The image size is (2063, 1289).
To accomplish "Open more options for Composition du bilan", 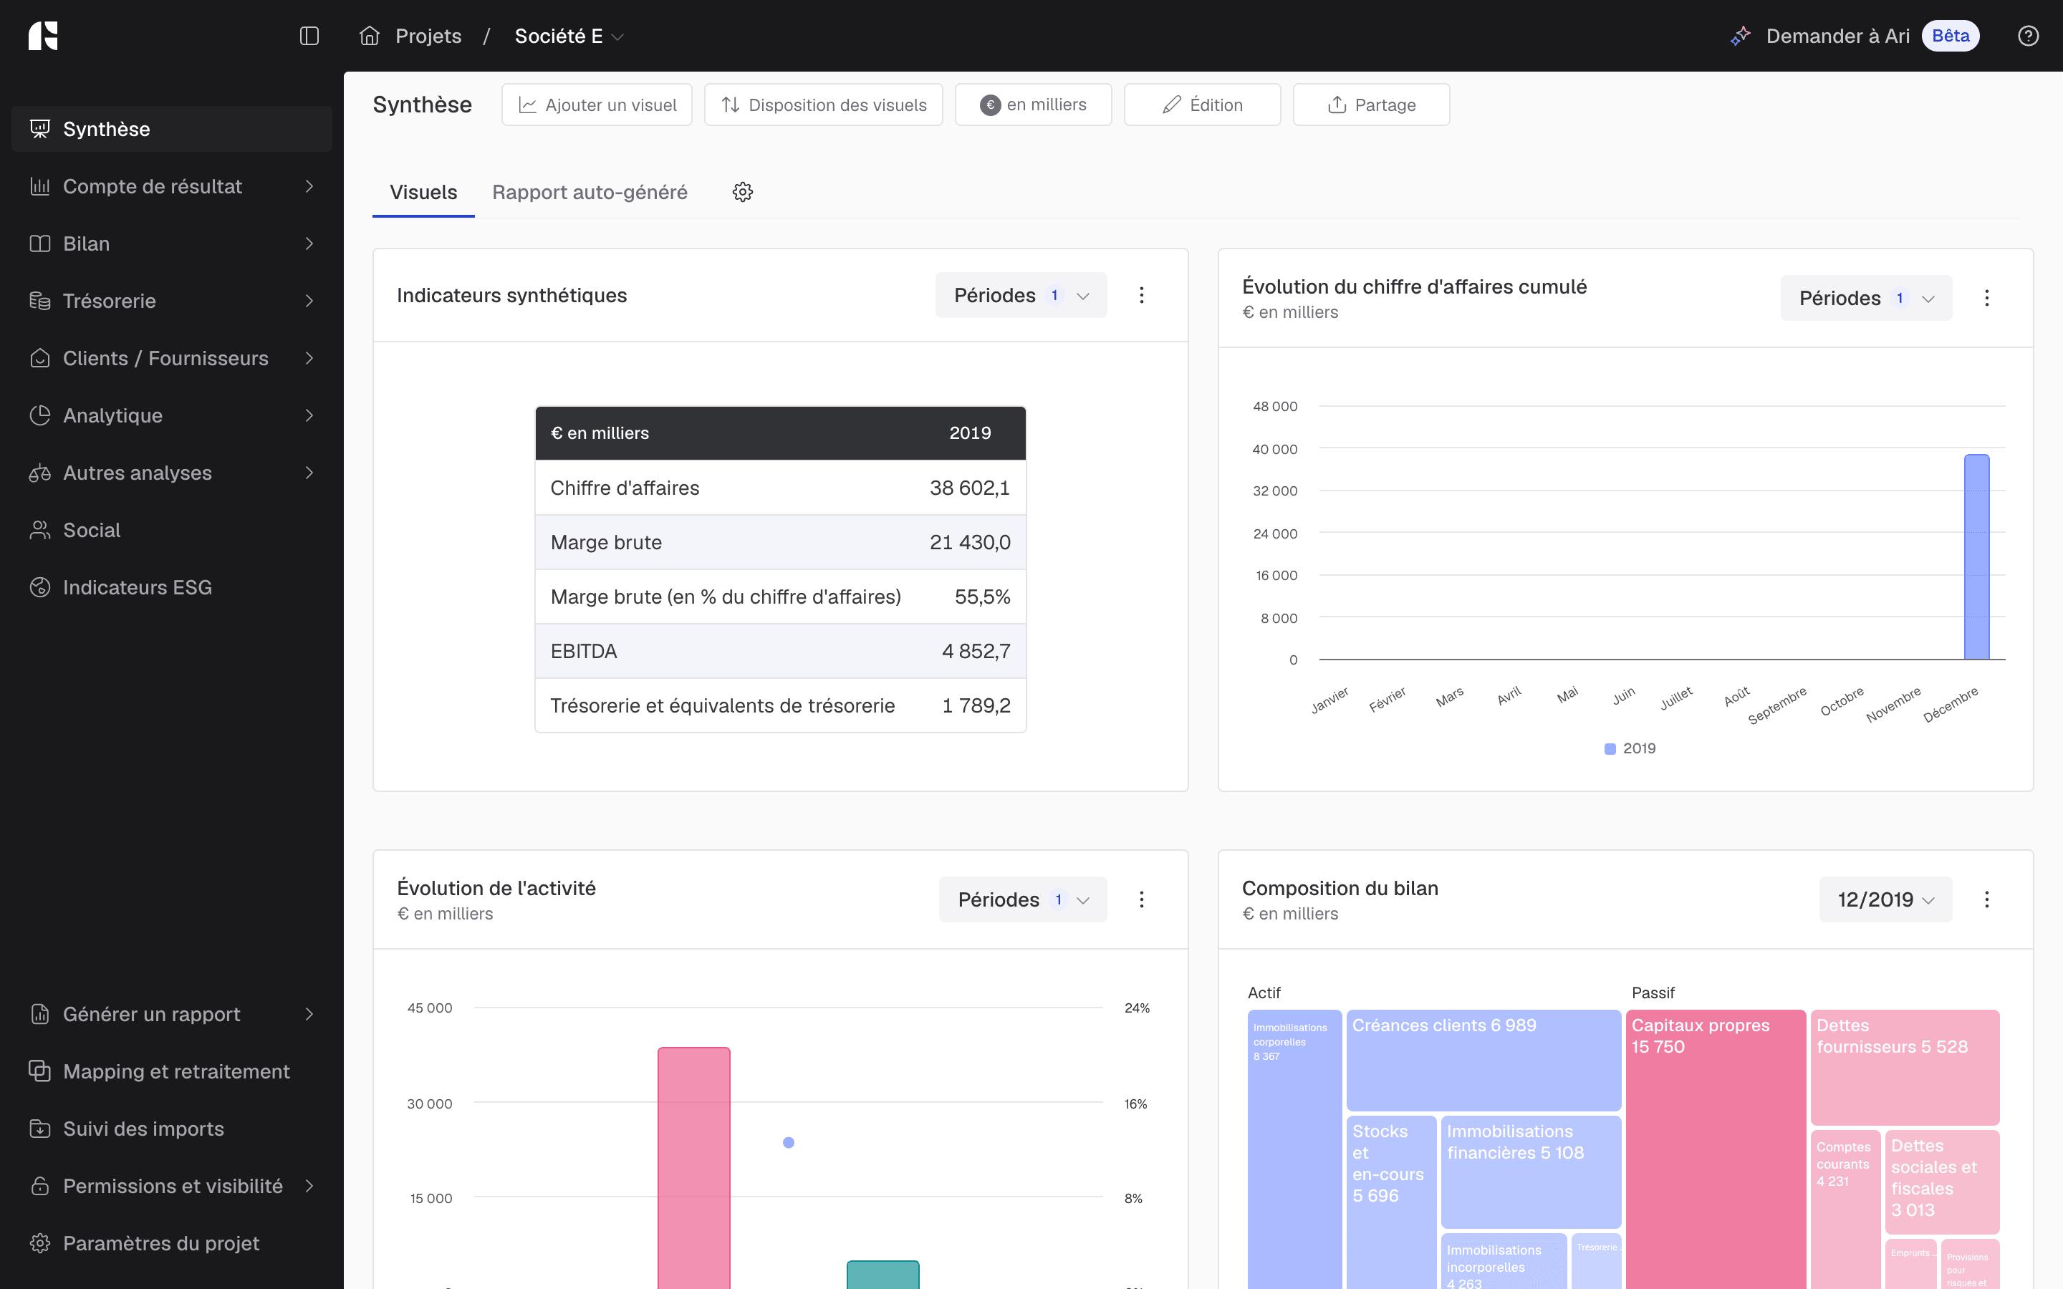I will [1986, 899].
